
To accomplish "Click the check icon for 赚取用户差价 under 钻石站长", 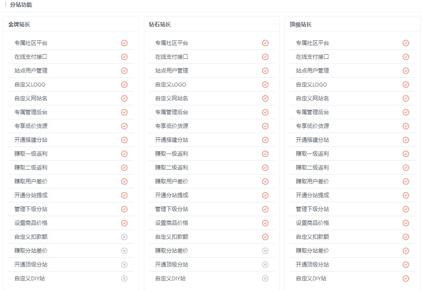I will (266, 181).
